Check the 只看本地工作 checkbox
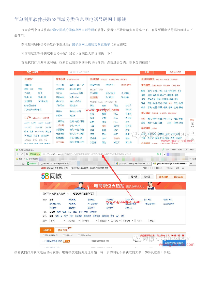 (x=79, y=236)
